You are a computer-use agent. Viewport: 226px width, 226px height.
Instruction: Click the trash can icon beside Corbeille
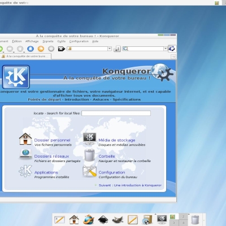89,155
